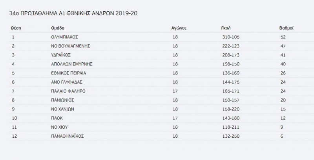314x160 pixels.
Task: Click the Θέση column header
Action: pyautogui.click(x=15, y=28)
